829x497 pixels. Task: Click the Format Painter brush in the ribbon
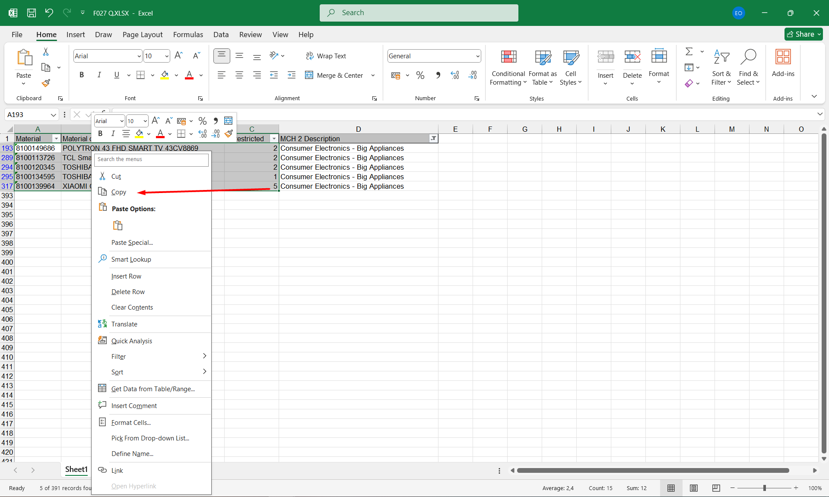coord(46,83)
